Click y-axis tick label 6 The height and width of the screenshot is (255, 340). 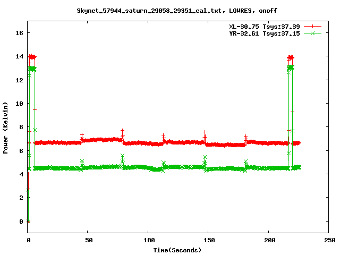click(21, 151)
